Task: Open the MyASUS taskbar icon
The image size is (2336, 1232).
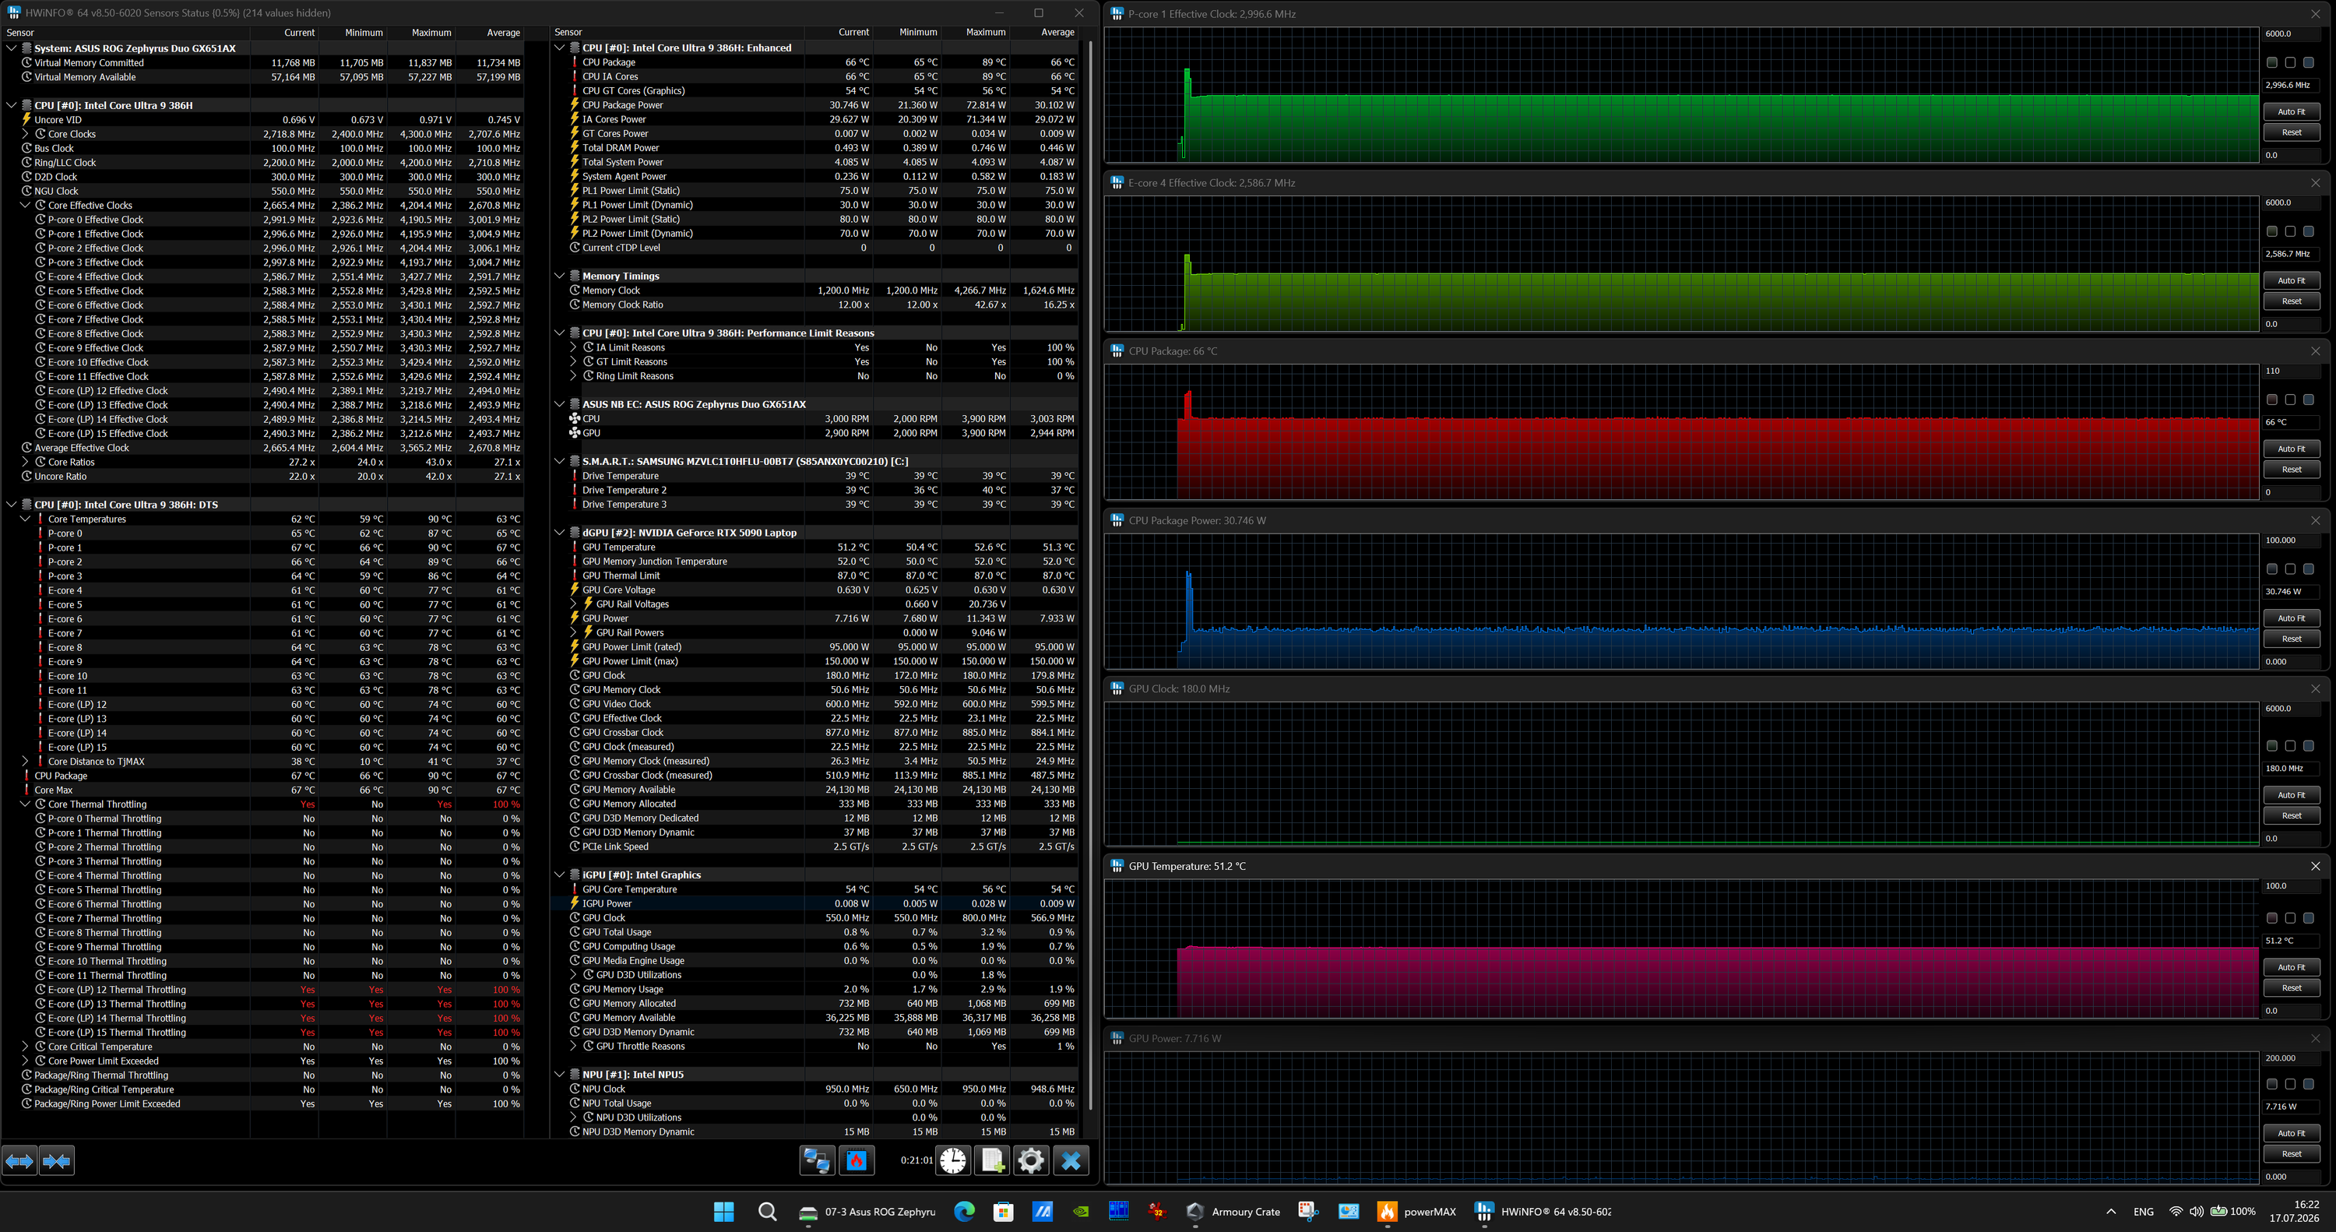Action: click(x=1043, y=1212)
